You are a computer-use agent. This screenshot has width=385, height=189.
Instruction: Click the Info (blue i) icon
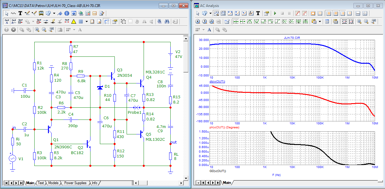point(66,13)
